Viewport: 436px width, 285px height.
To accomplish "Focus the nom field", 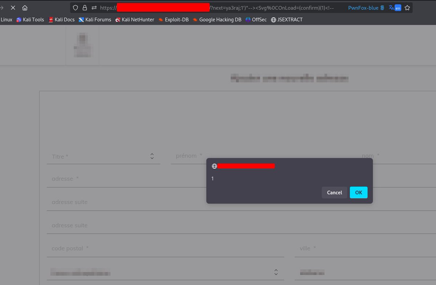I will coord(396,156).
